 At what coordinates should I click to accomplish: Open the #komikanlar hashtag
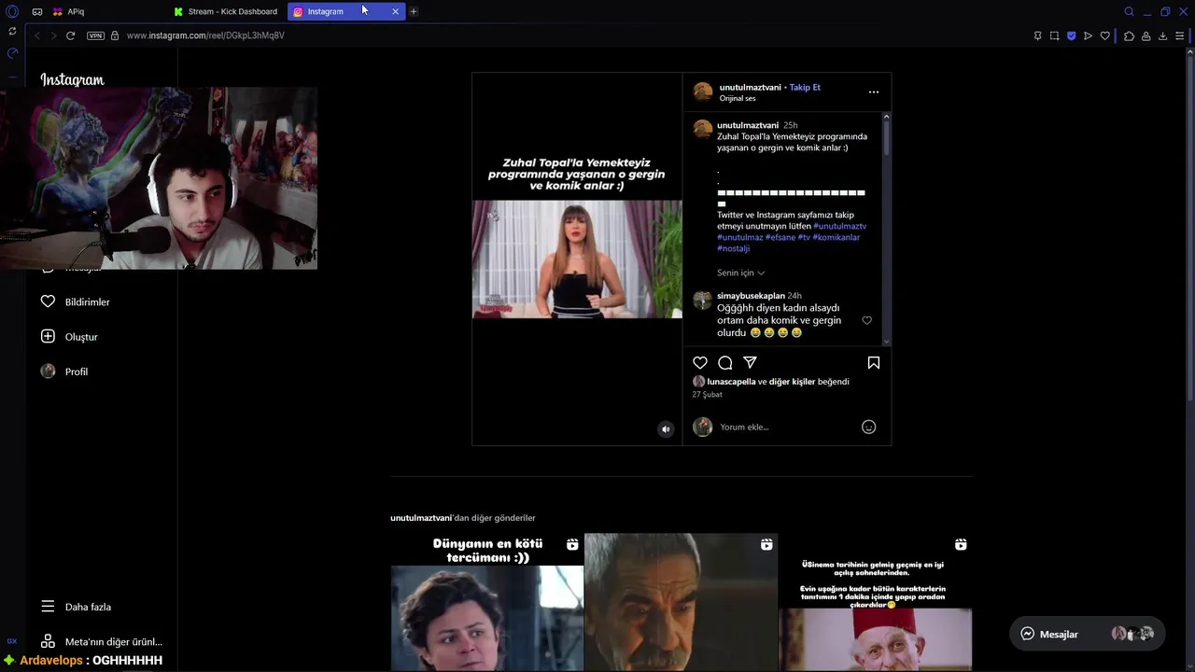pyautogui.click(x=836, y=237)
